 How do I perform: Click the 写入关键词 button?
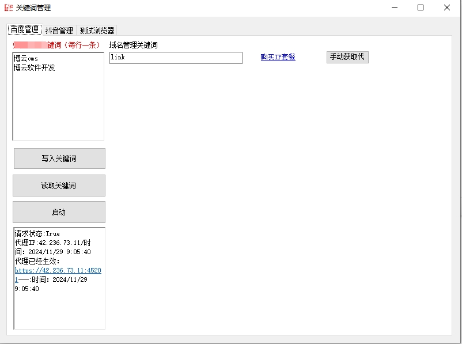59,158
